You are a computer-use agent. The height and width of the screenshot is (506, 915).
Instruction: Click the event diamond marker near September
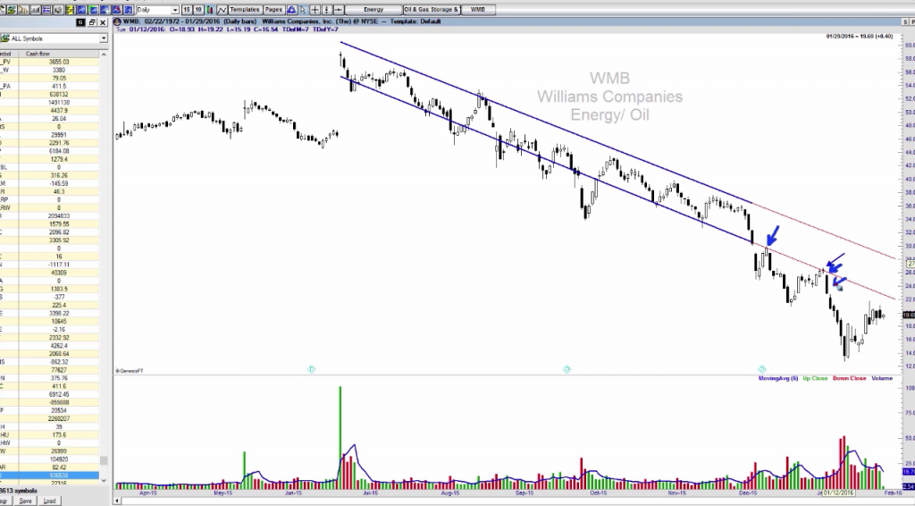coord(567,369)
